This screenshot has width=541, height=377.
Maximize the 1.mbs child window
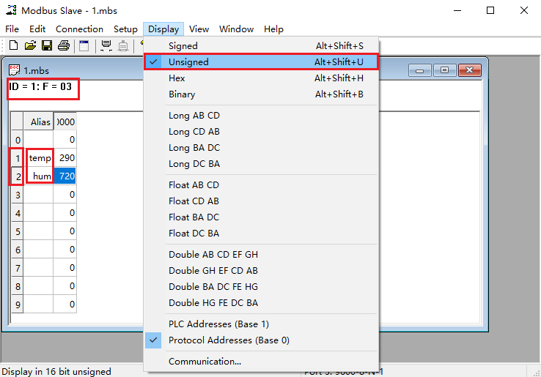point(444,70)
